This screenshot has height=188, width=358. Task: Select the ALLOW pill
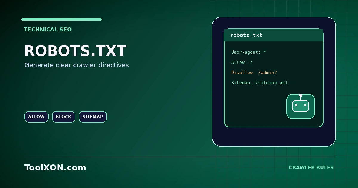point(36,117)
